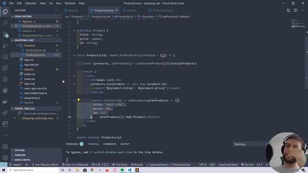The image size is (308, 173).
Task: Open editor More Actions ellipsis
Action: click(x=303, y=10)
